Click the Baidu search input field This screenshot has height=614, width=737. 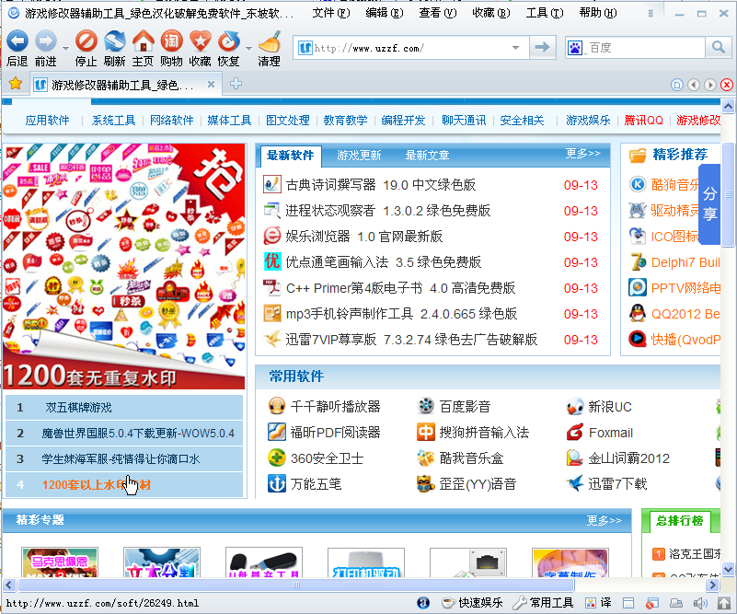tap(646, 48)
